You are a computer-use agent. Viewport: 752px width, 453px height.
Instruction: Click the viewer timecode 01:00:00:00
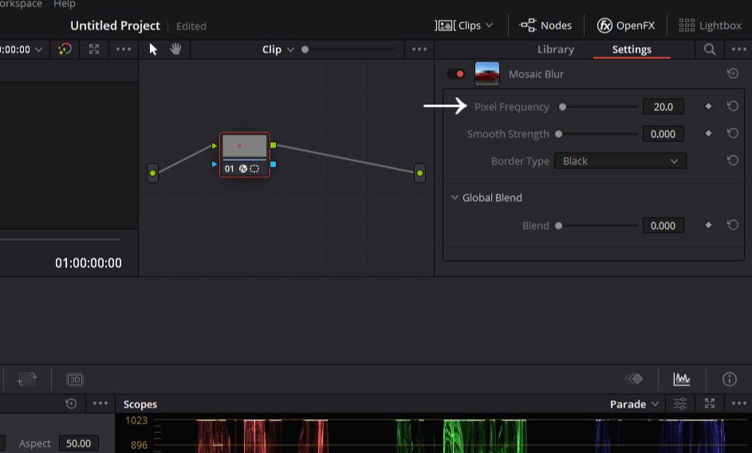(x=89, y=263)
